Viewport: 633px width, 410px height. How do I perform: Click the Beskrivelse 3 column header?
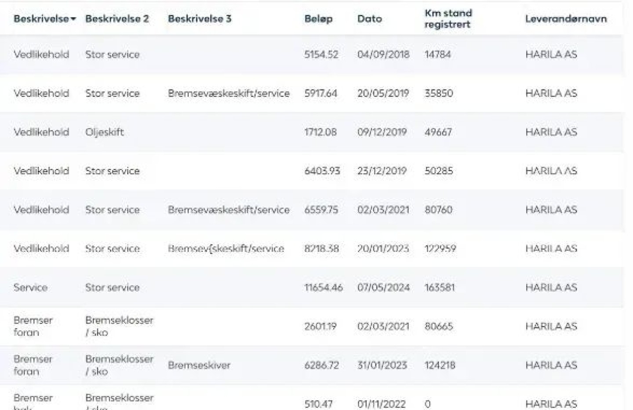(200, 19)
